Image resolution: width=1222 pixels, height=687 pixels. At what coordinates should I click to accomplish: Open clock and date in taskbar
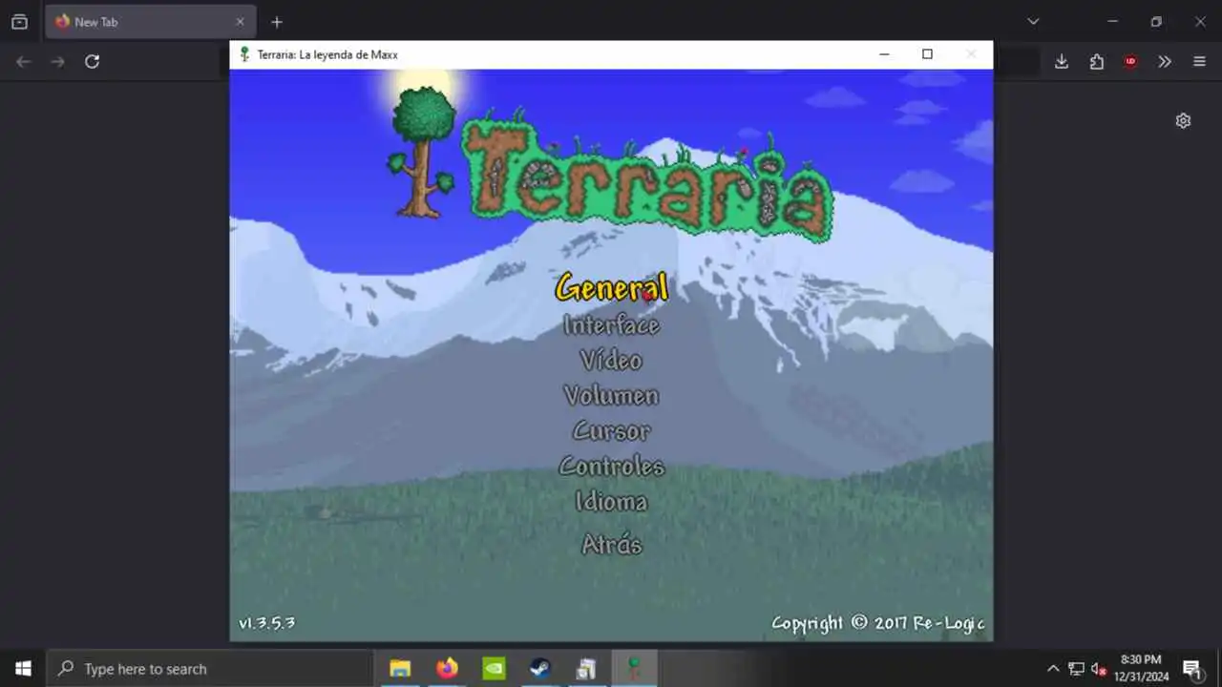1141,669
